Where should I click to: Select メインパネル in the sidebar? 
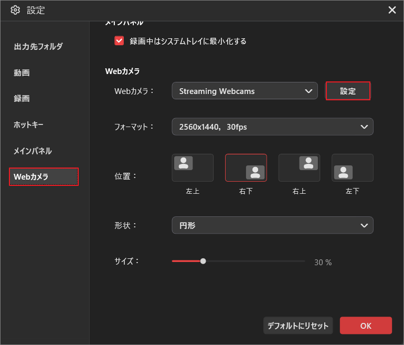(33, 151)
